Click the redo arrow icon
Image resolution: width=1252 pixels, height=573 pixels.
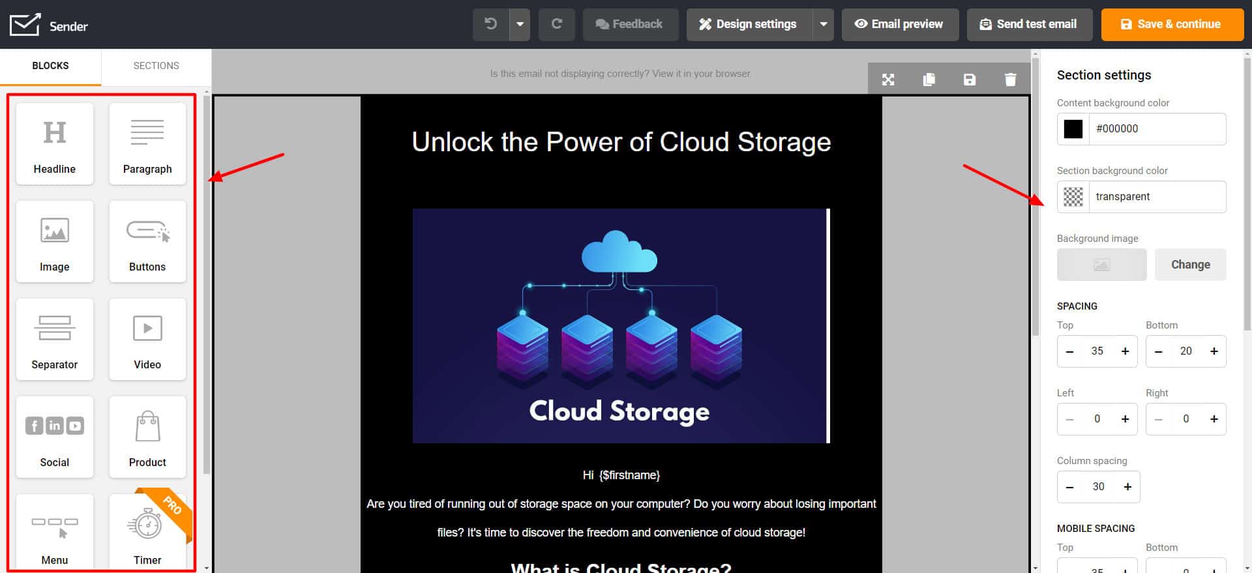tap(556, 24)
